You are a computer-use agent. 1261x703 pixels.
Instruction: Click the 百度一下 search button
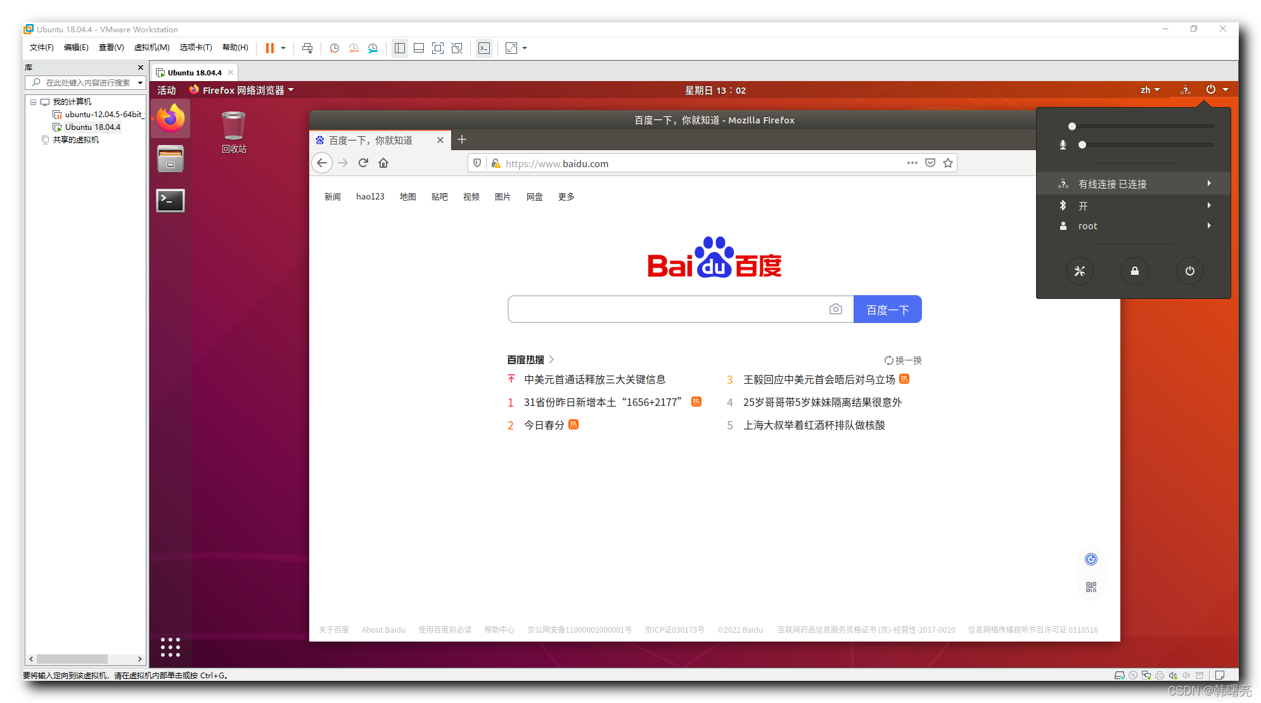click(x=888, y=309)
